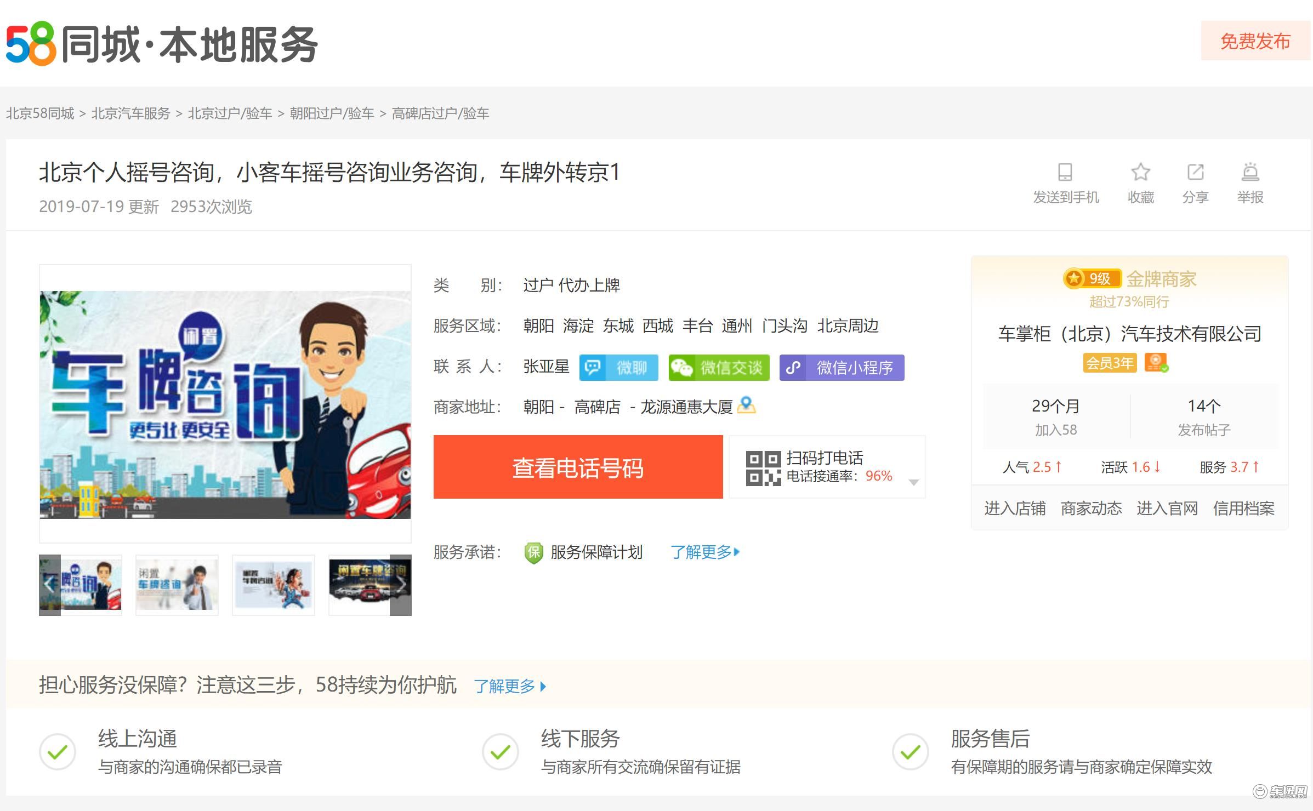Image resolution: width=1313 pixels, height=811 pixels.
Task: Go to the 进入店铺 tab
Action: pyautogui.click(x=1015, y=509)
